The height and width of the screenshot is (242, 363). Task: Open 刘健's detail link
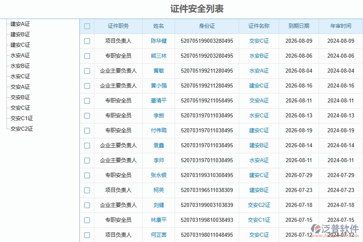[x=159, y=205]
